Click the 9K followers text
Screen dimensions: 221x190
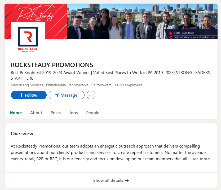point(101,85)
